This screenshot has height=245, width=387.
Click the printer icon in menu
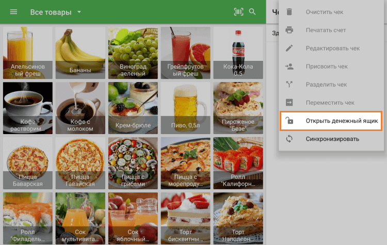tap(289, 30)
